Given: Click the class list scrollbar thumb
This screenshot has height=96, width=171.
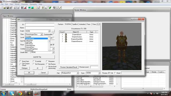Looking at the screenshot, I should (49, 41).
